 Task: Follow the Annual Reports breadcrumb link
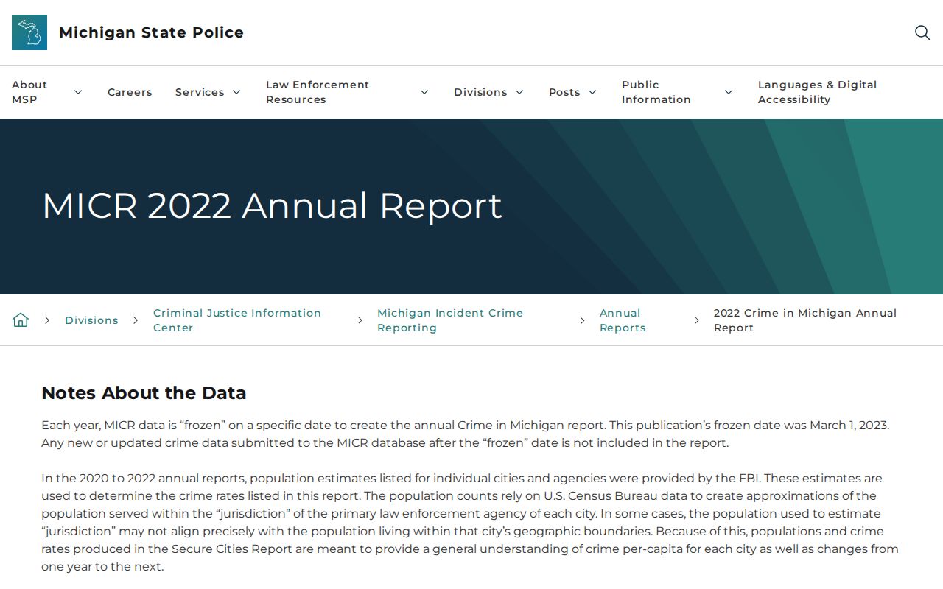coord(623,320)
